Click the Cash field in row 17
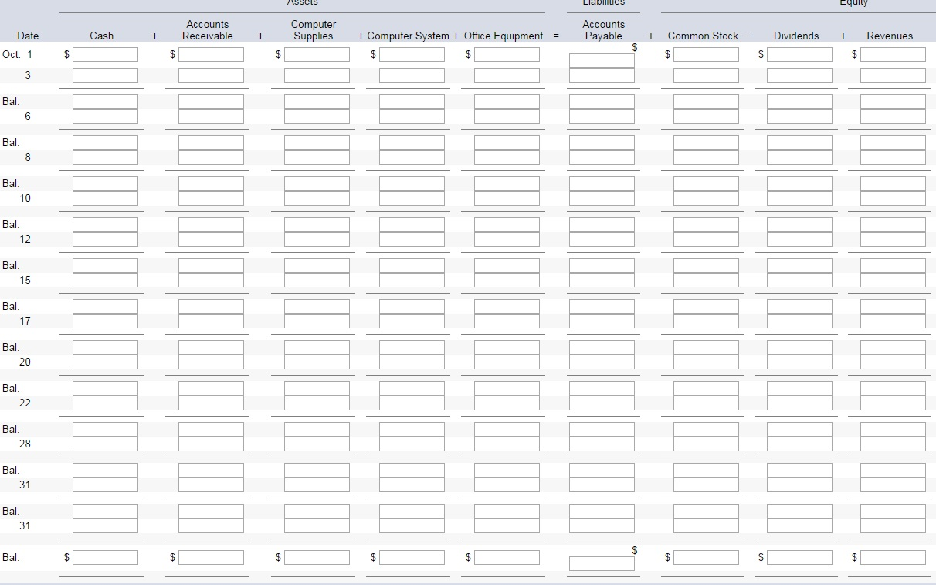Viewport: 936px width, 585px height. coord(106,321)
